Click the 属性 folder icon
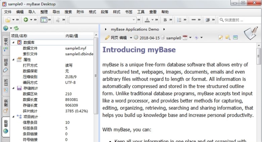The width and height of the screenshot is (262, 142). pyautogui.click(x=19, y=59)
